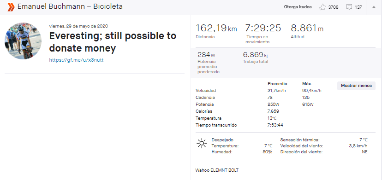The height and width of the screenshot is (180, 382).
Task: Open comments via the speech bubble icon
Action: tap(349, 7)
